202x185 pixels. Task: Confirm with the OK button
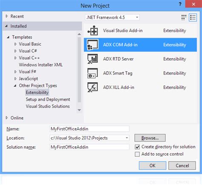[x=153, y=165]
